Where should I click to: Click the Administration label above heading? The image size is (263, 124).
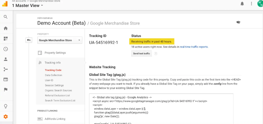(45, 18)
